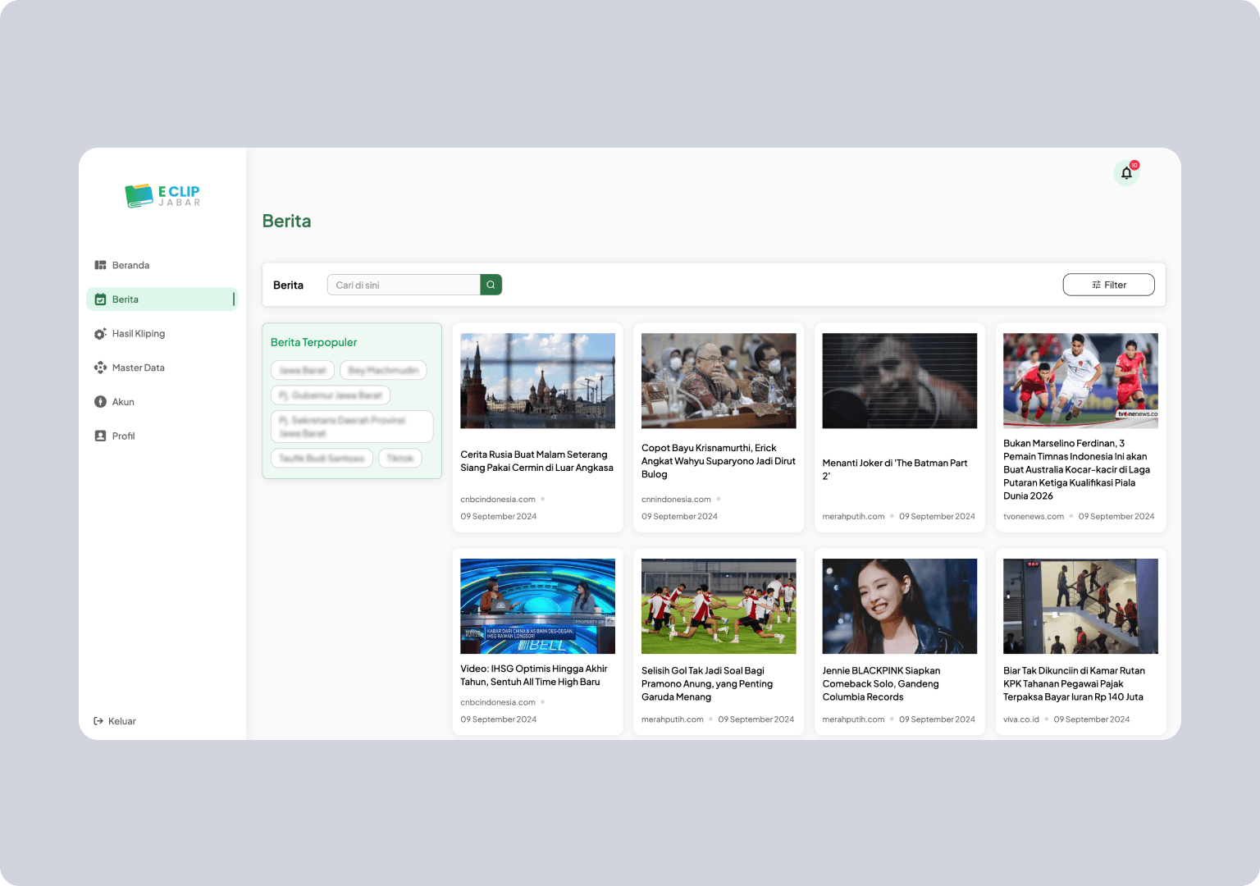Open the Kremlin photo thumbnail
The height and width of the screenshot is (886, 1260).
point(537,381)
